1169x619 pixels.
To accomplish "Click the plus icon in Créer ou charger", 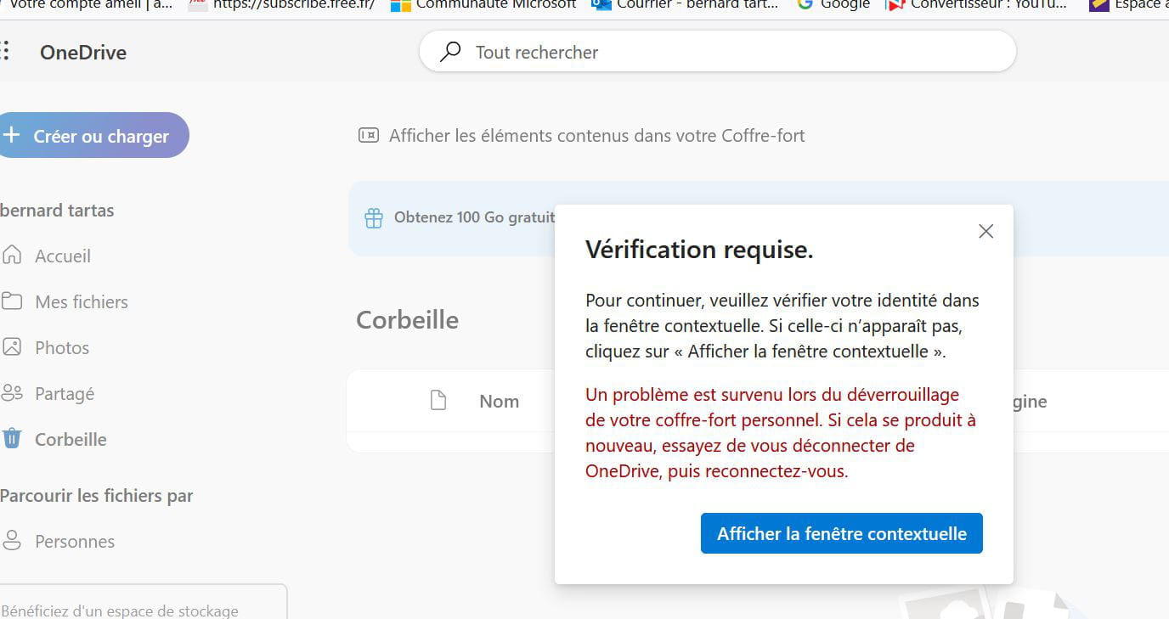I will 12,135.
